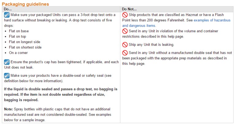
Task: Click the Flat on shortest side item
Action: pyautogui.click(x=25, y=47)
